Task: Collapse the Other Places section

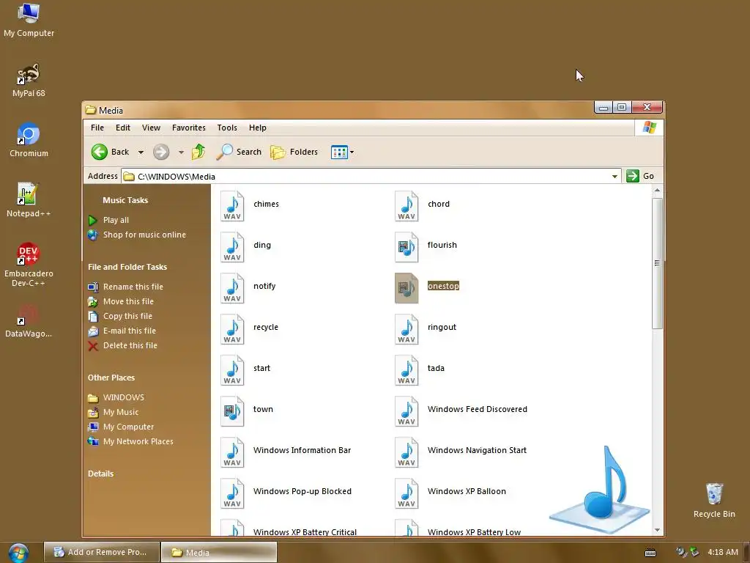Action: coord(111,378)
